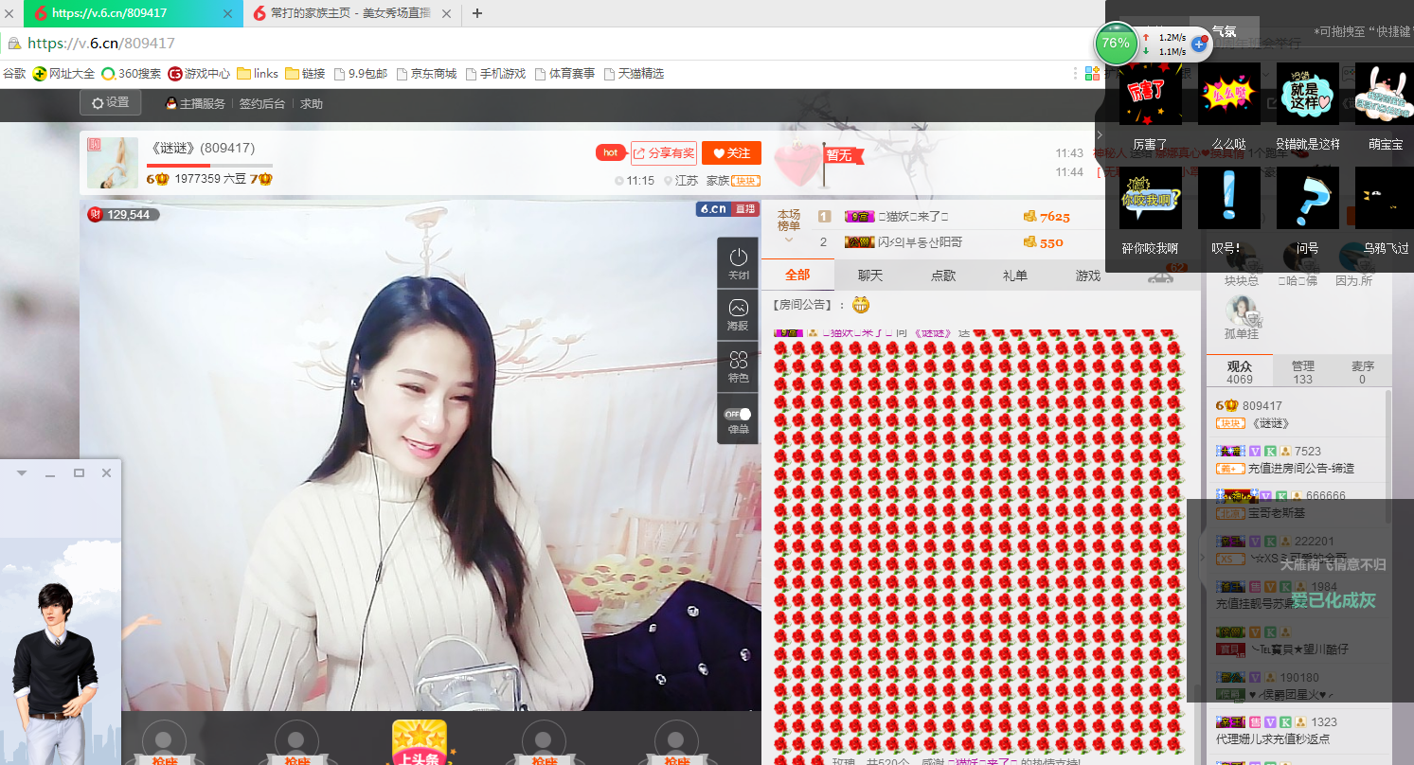Send the 你咬我啊 sticker

click(x=1150, y=198)
